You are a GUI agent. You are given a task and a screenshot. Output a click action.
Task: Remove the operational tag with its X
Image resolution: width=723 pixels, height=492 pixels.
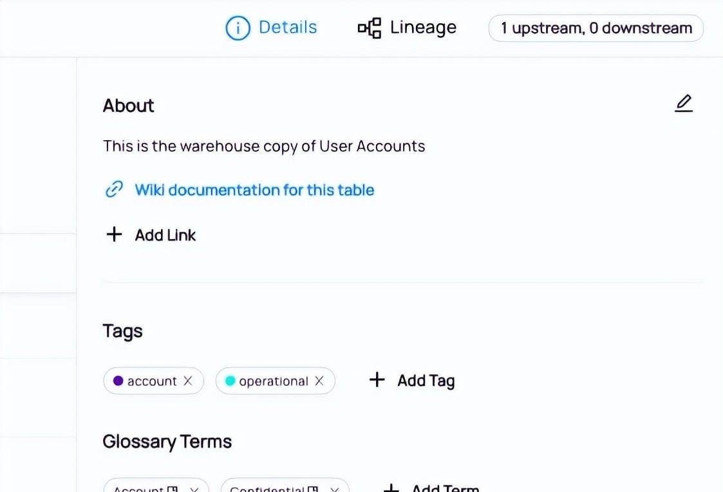point(319,381)
